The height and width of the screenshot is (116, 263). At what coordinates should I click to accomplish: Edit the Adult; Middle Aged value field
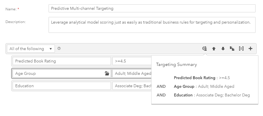(132, 73)
